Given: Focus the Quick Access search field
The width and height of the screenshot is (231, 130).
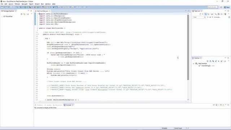Looking at the screenshot, I should coord(212,7).
